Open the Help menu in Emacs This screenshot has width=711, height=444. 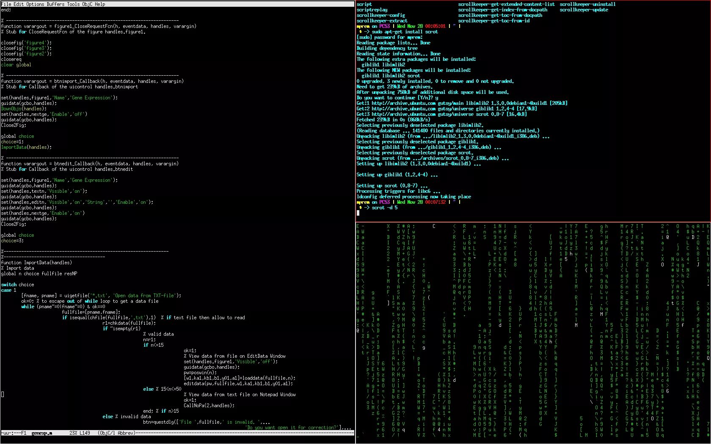(x=100, y=4)
